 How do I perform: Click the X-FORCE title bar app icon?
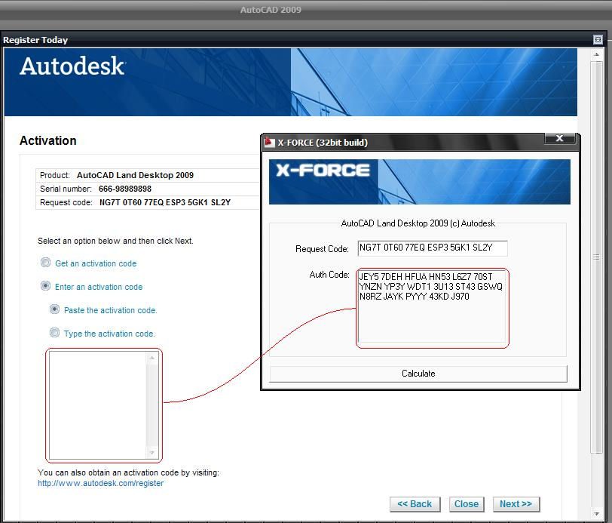click(x=270, y=143)
